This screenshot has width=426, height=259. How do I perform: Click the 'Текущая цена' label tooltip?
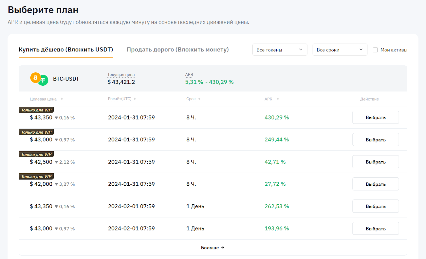pyautogui.click(x=121, y=75)
